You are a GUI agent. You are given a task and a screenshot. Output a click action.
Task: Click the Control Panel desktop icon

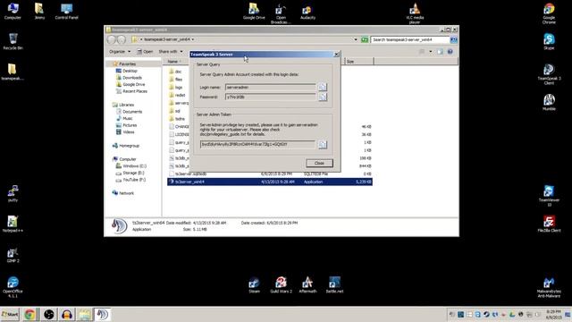pyautogui.click(x=66, y=11)
